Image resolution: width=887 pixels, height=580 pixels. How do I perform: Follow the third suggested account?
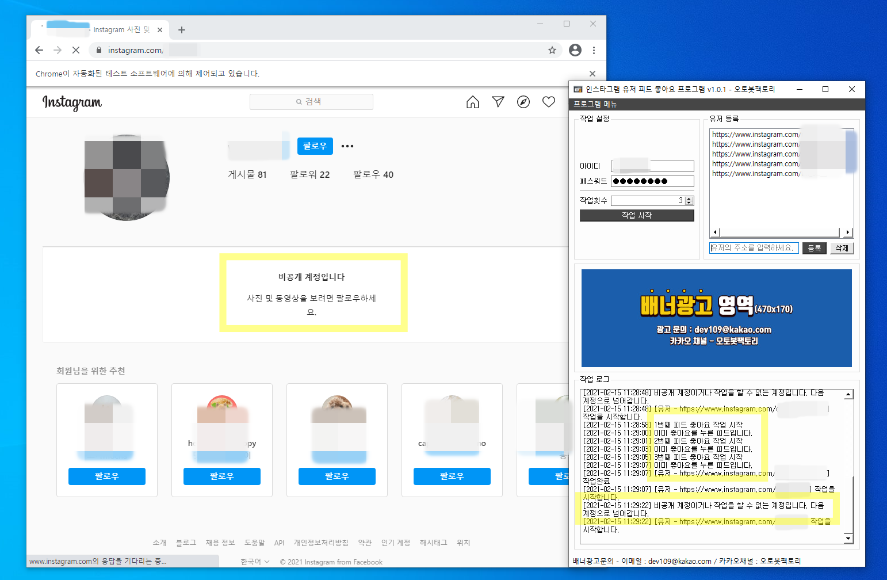[x=337, y=476]
